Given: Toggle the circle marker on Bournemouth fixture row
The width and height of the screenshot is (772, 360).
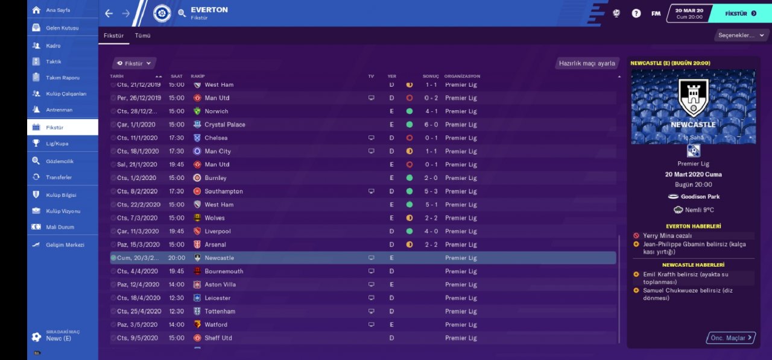Looking at the screenshot, I should (x=113, y=271).
